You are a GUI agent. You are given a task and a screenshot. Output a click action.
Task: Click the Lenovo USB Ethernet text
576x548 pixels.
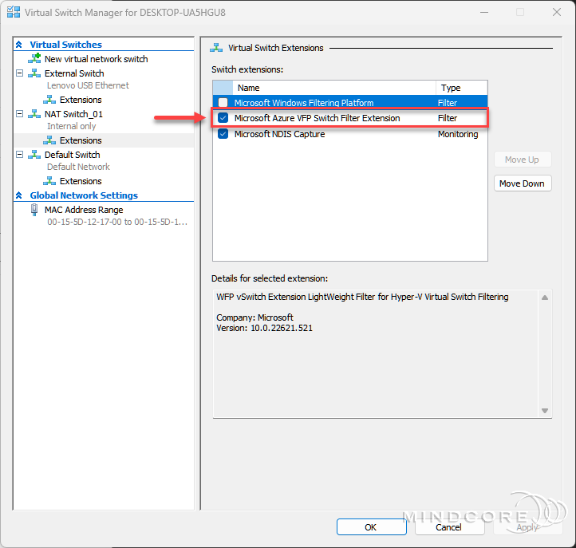click(88, 85)
